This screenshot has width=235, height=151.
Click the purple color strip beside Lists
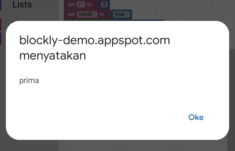point(1,5)
